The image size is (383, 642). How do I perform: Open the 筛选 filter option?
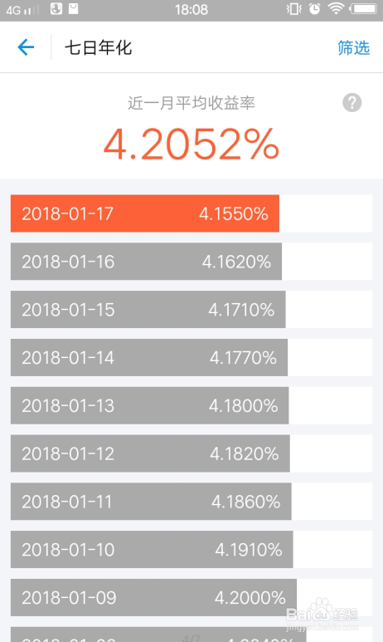click(x=353, y=47)
